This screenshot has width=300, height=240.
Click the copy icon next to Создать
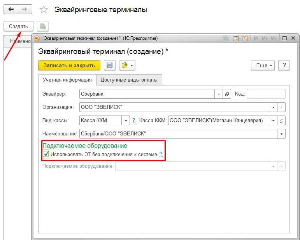point(43,26)
